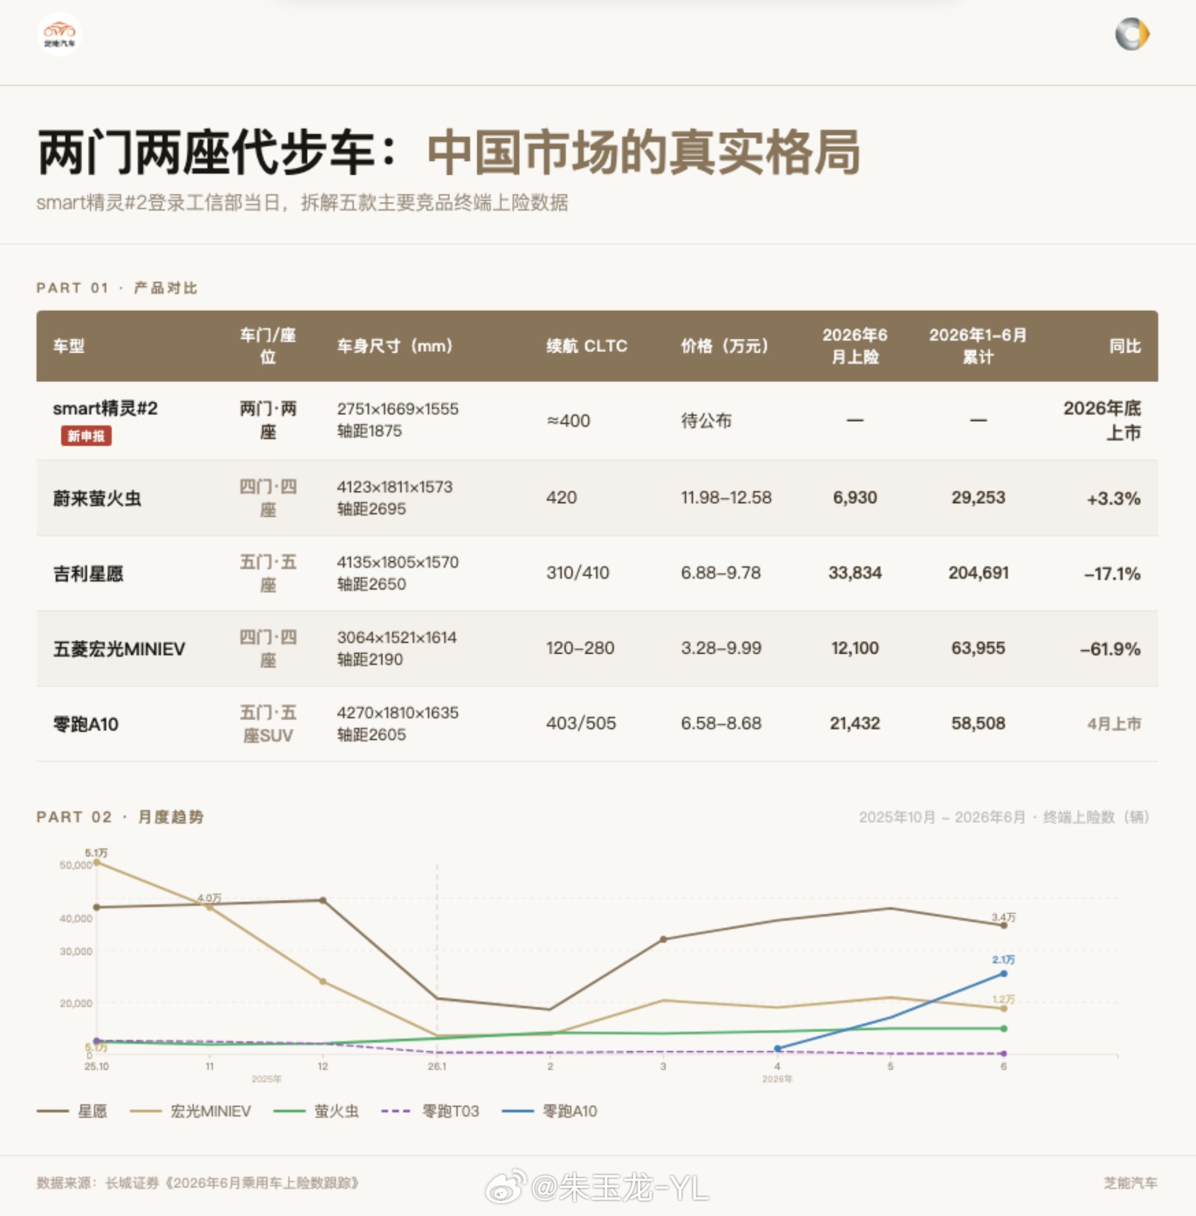Image resolution: width=1196 pixels, height=1216 pixels.
Task: Click the 58,508 cumulative figure
Action: [x=978, y=723]
